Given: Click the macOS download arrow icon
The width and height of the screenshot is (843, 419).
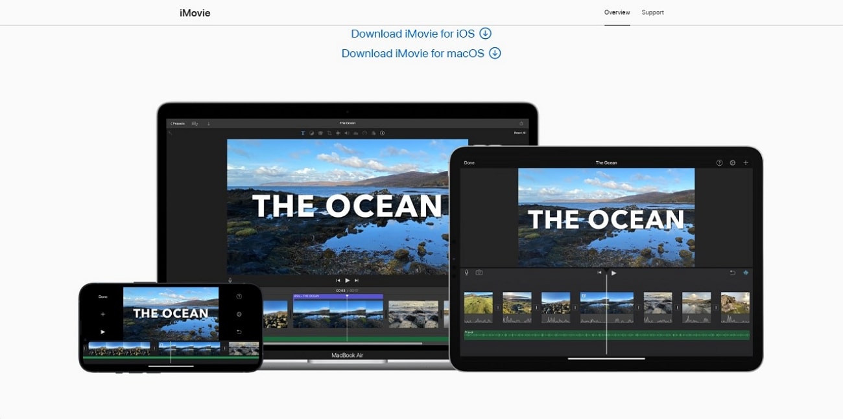Looking at the screenshot, I should (495, 53).
